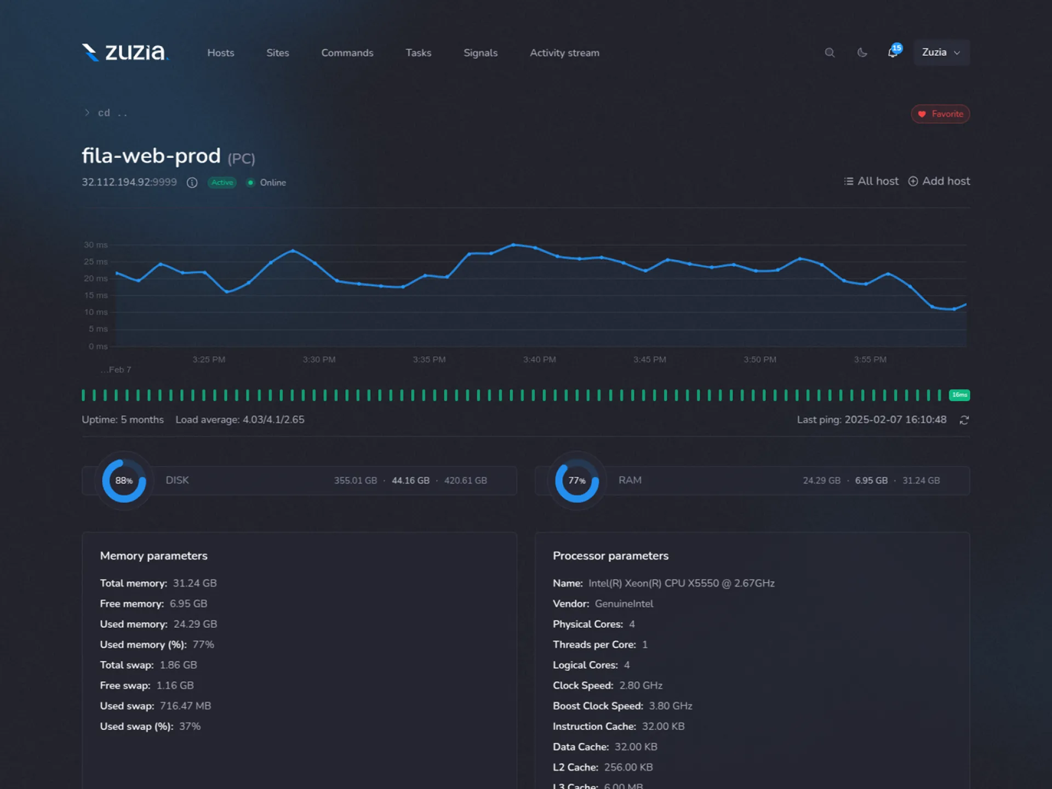Click the Zuzia logo
The height and width of the screenshot is (789, 1052).
(x=125, y=52)
